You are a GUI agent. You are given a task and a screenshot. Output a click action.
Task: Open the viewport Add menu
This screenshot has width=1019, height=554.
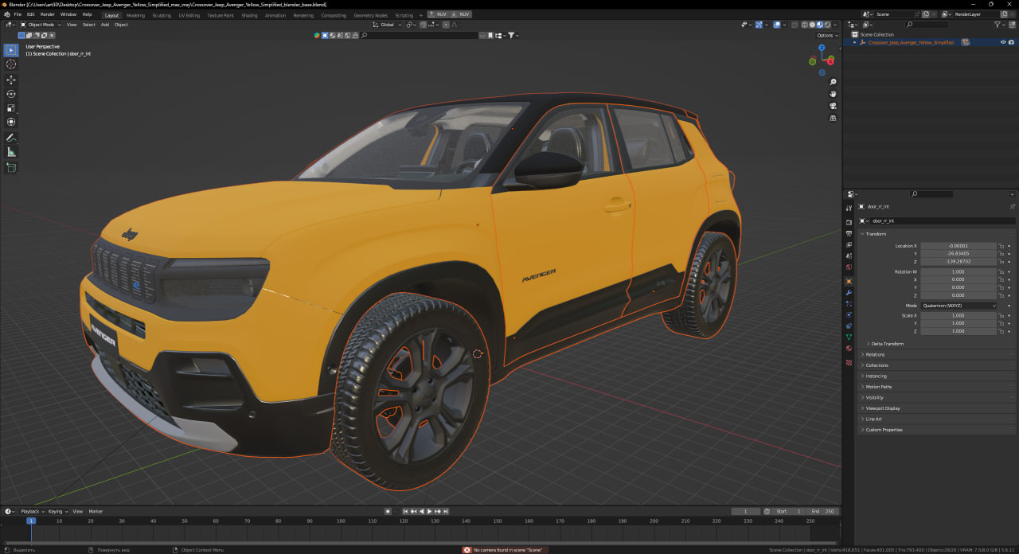(105, 25)
